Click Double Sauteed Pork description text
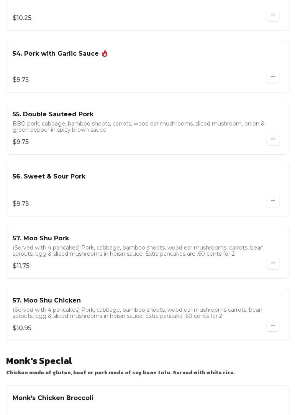Screen dimensions: 295x415 (x=138, y=127)
